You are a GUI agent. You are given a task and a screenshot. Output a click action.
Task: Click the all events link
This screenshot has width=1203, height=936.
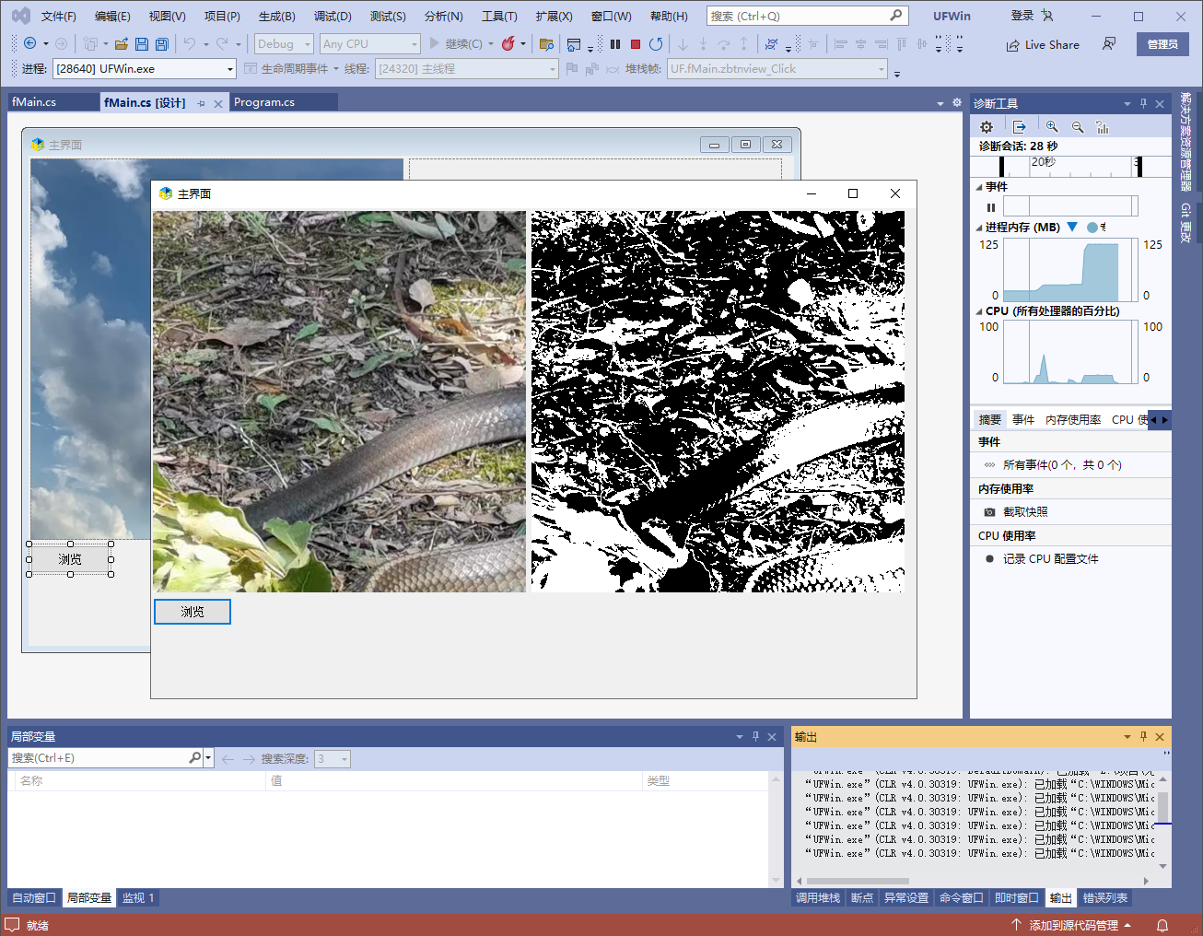1062,465
